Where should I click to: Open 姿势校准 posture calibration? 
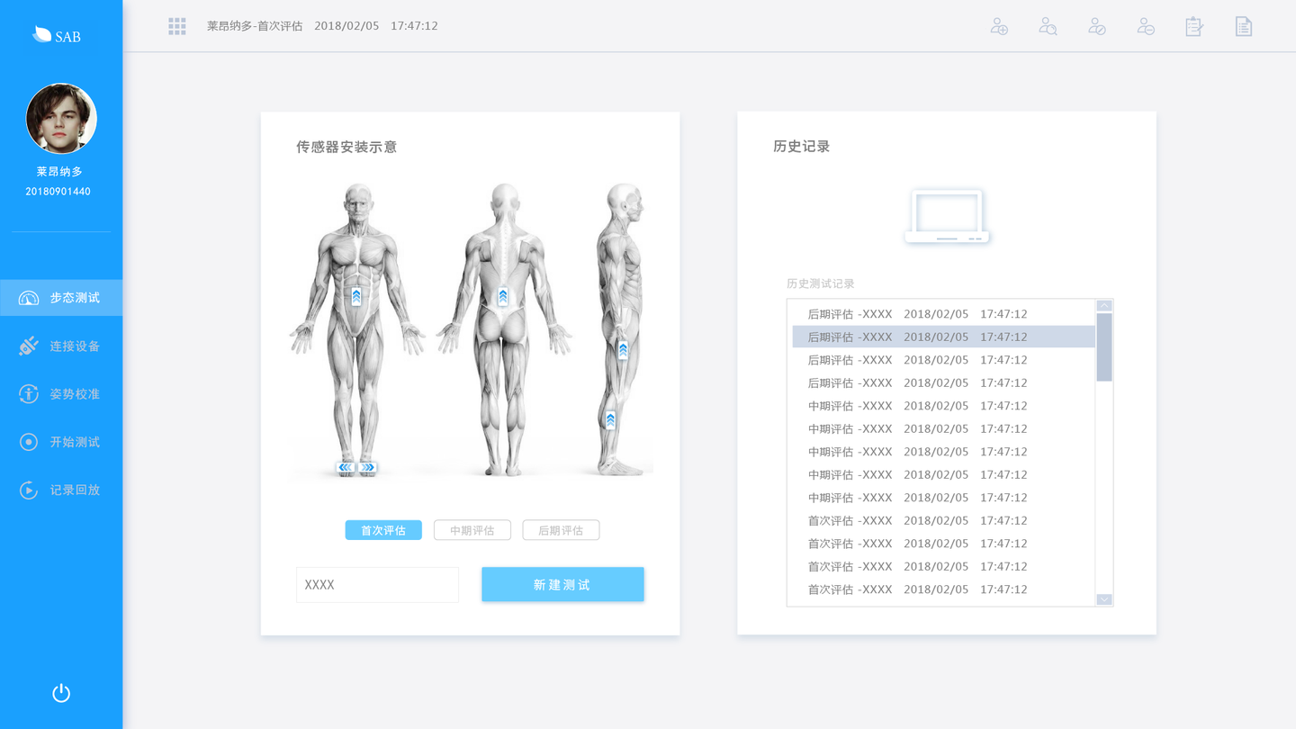[61, 394]
